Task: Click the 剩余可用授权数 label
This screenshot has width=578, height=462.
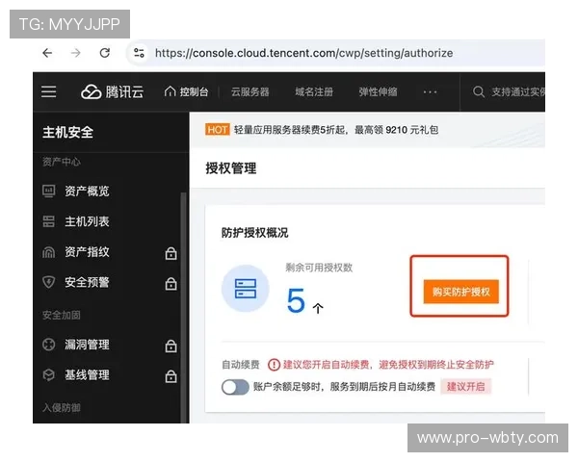Action: [319, 268]
